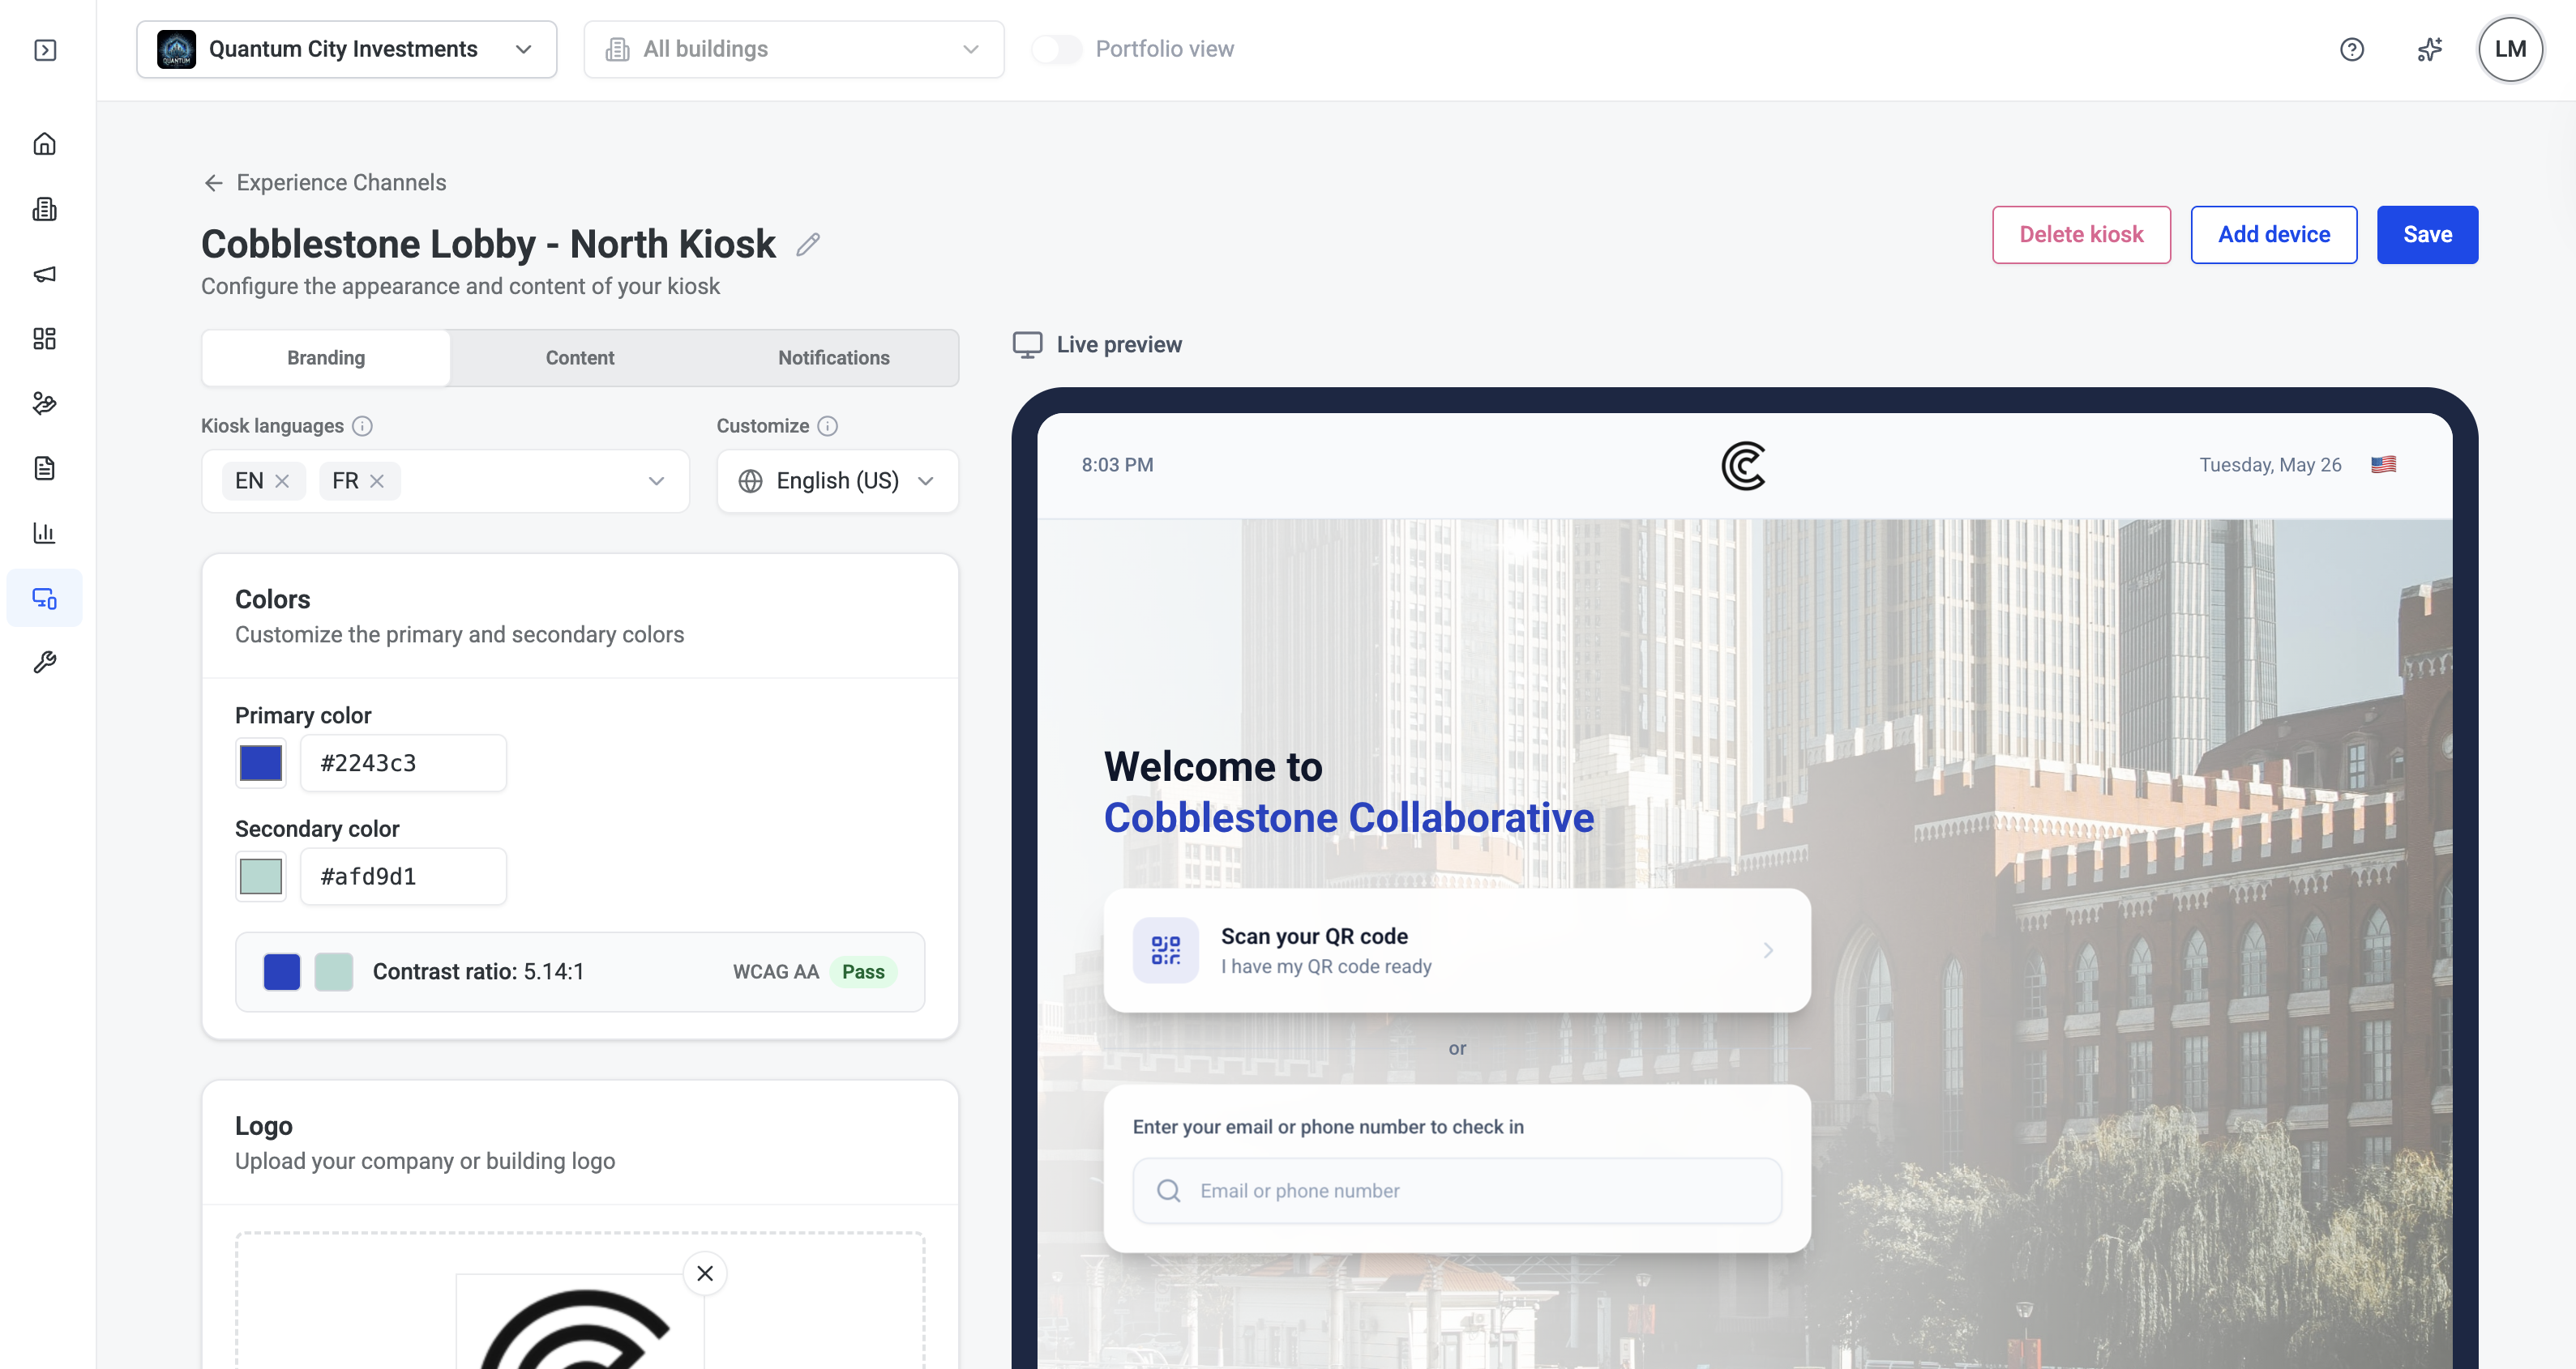
Task: Click the Live preview monitor icon
Action: coord(1027,345)
